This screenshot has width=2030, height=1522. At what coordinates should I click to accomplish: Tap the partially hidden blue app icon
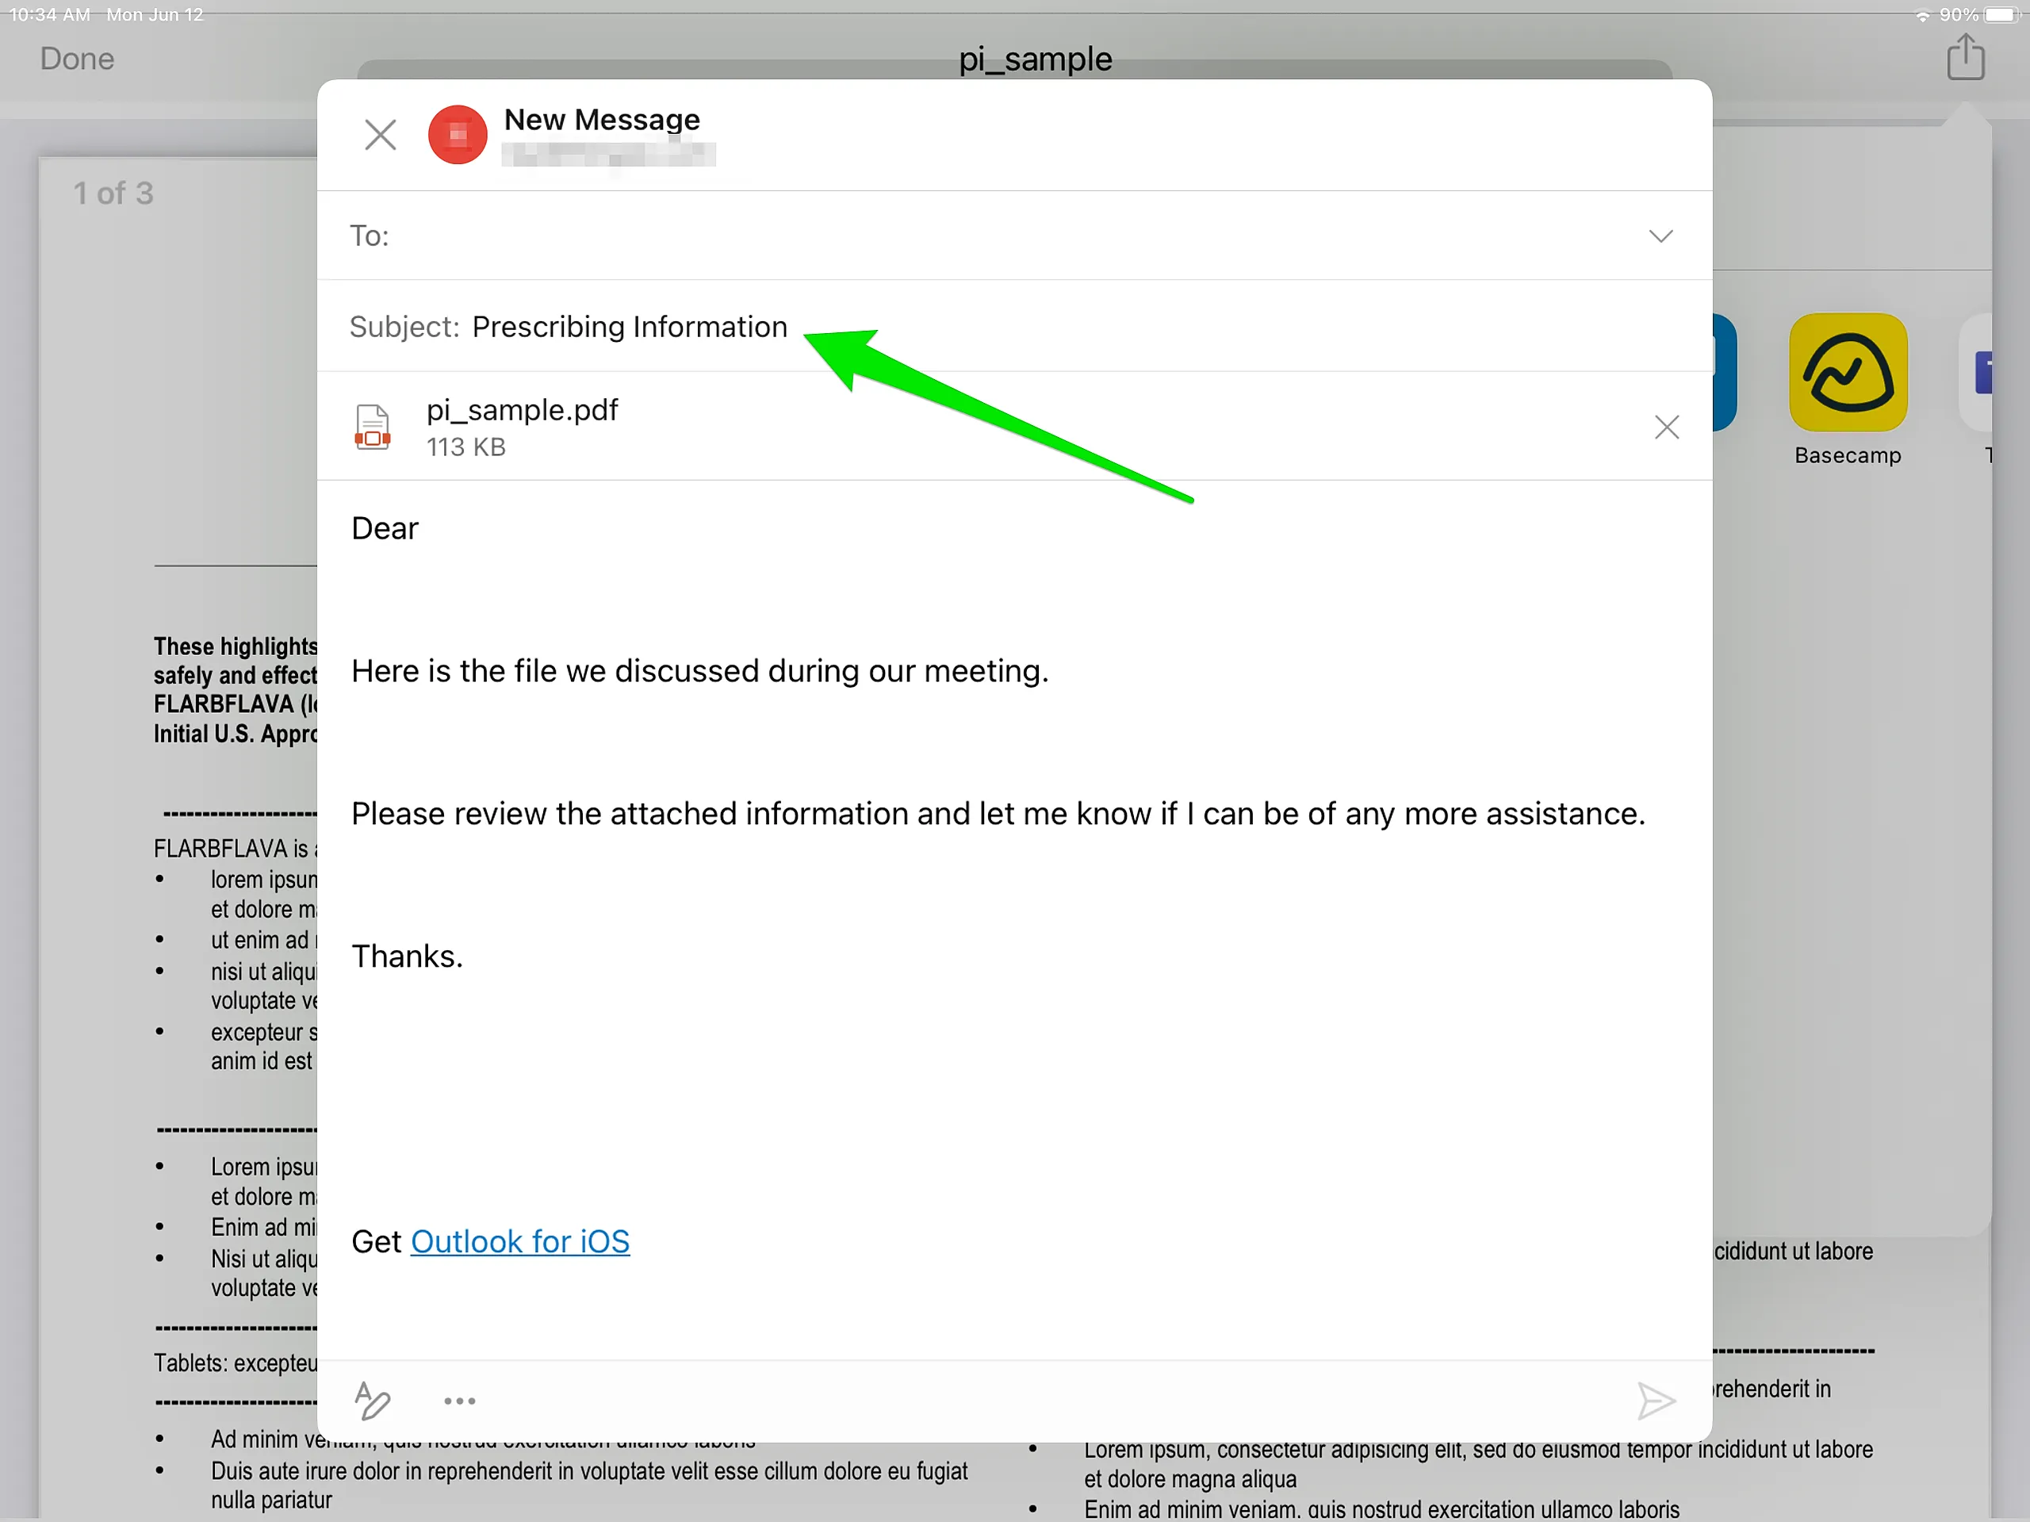(x=1725, y=373)
